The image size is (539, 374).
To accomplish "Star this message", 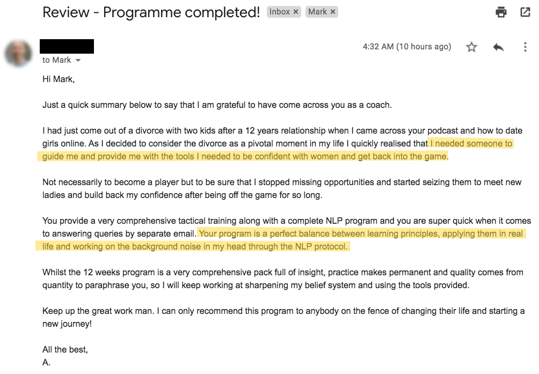I will pos(471,47).
